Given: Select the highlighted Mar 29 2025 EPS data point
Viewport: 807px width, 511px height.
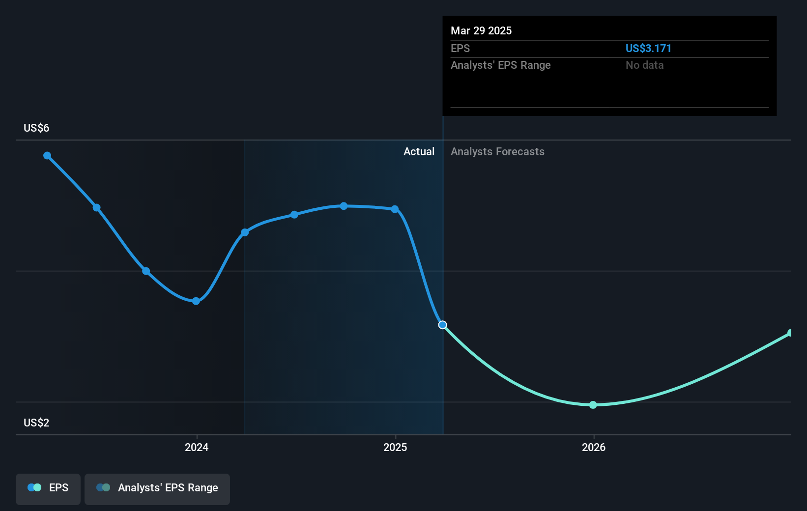Looking at the screenshot, I should click(442, 325).
